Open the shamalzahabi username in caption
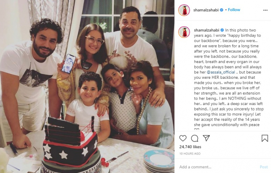This screenshot has width=271, height=173. 206,30
